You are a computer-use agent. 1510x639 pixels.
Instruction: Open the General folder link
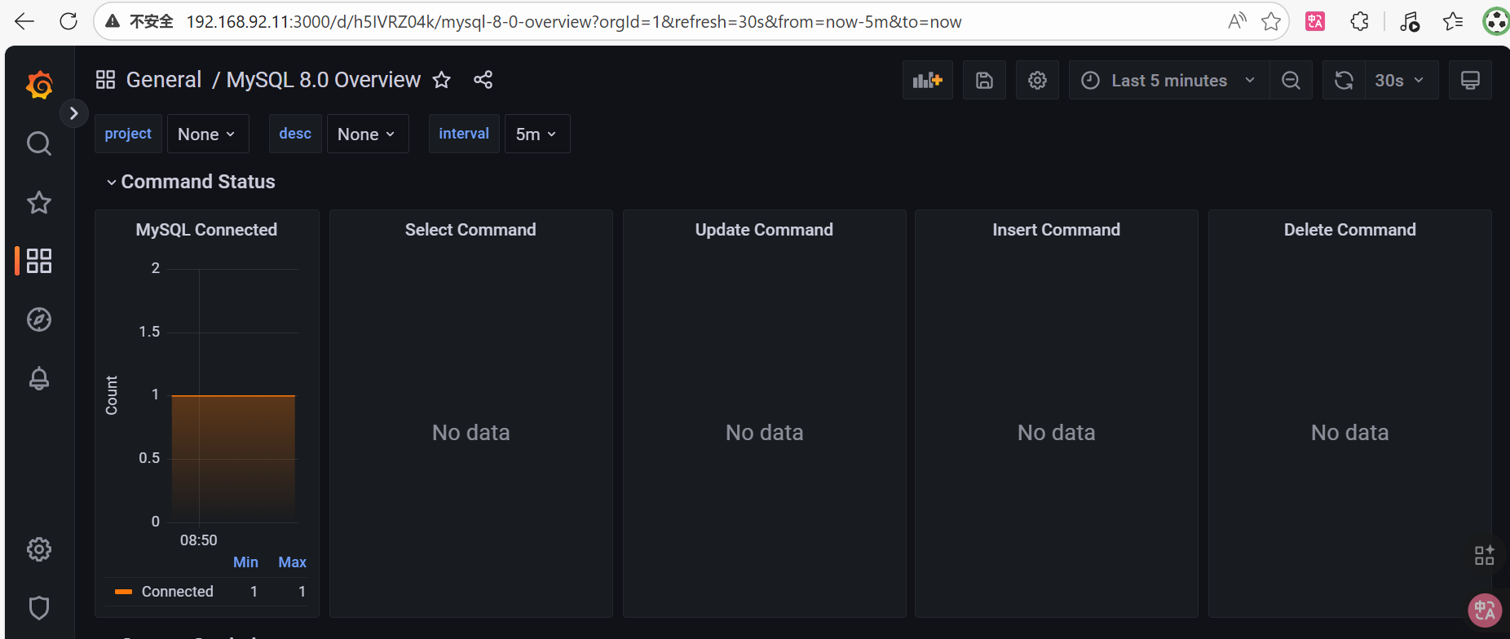(164, 80)
